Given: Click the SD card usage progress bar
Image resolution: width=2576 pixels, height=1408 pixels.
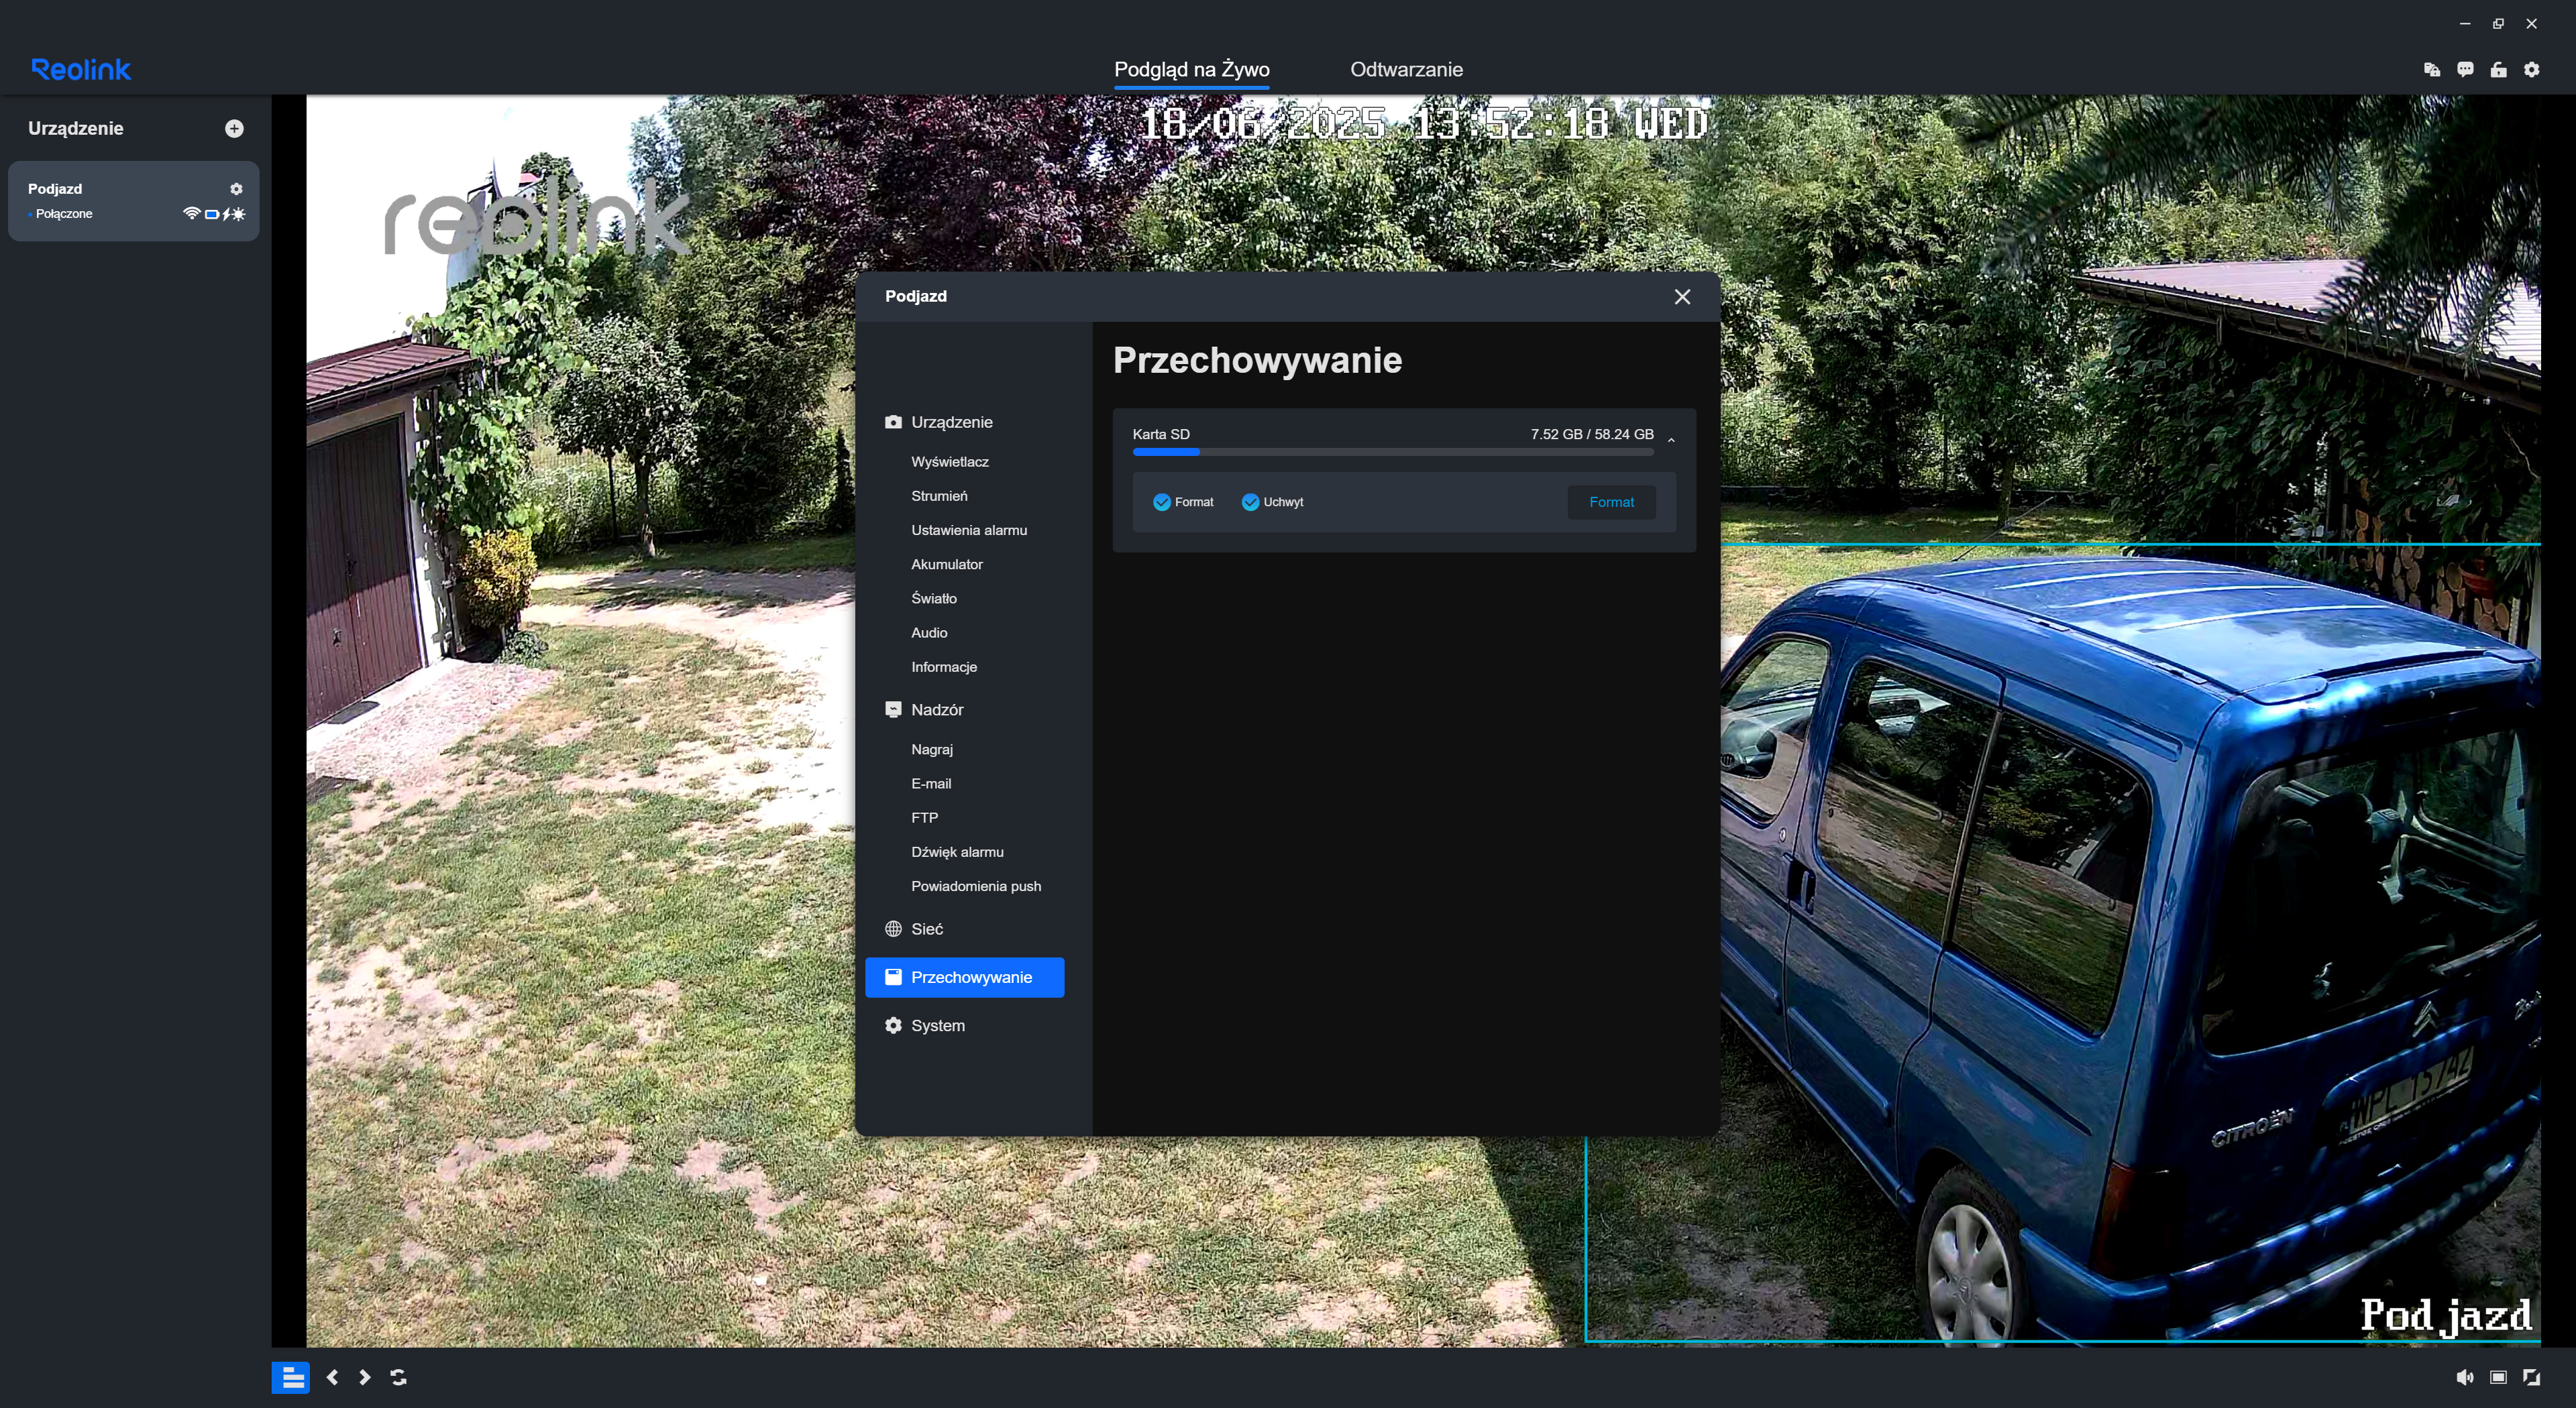Looking at the screenshot, I should [x=1392, y=452].
